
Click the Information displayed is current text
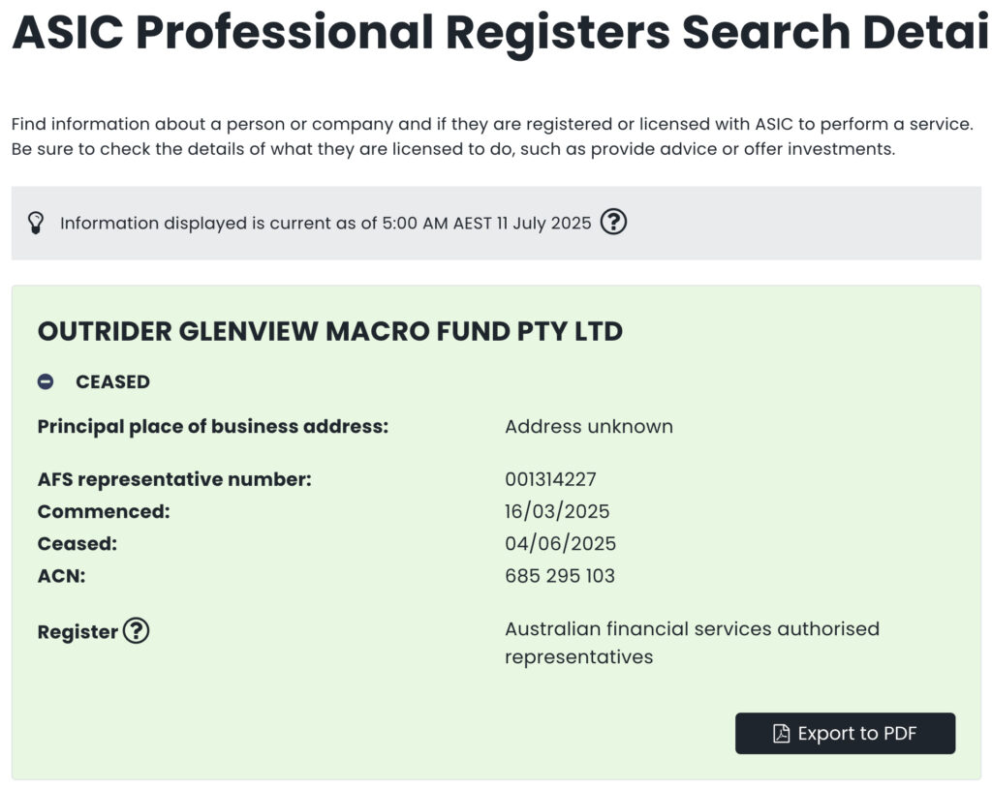(x=325, y=224)
